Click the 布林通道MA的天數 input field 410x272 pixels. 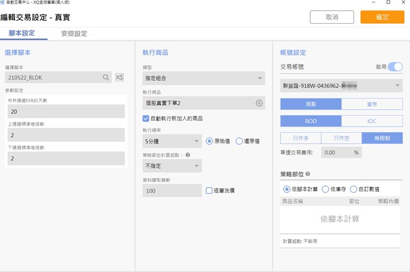65,111
